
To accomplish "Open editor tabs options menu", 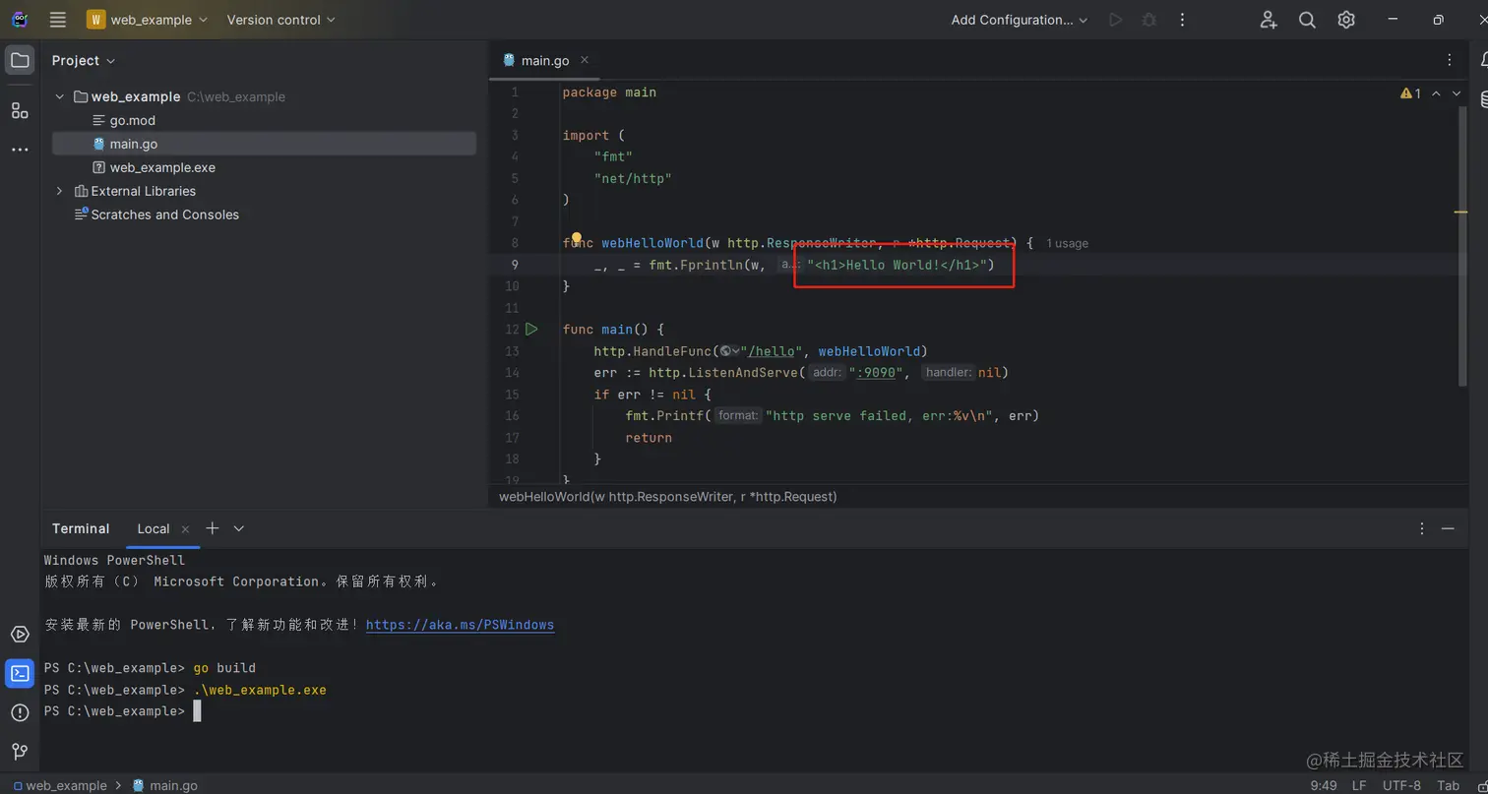I will (1450, 61).
